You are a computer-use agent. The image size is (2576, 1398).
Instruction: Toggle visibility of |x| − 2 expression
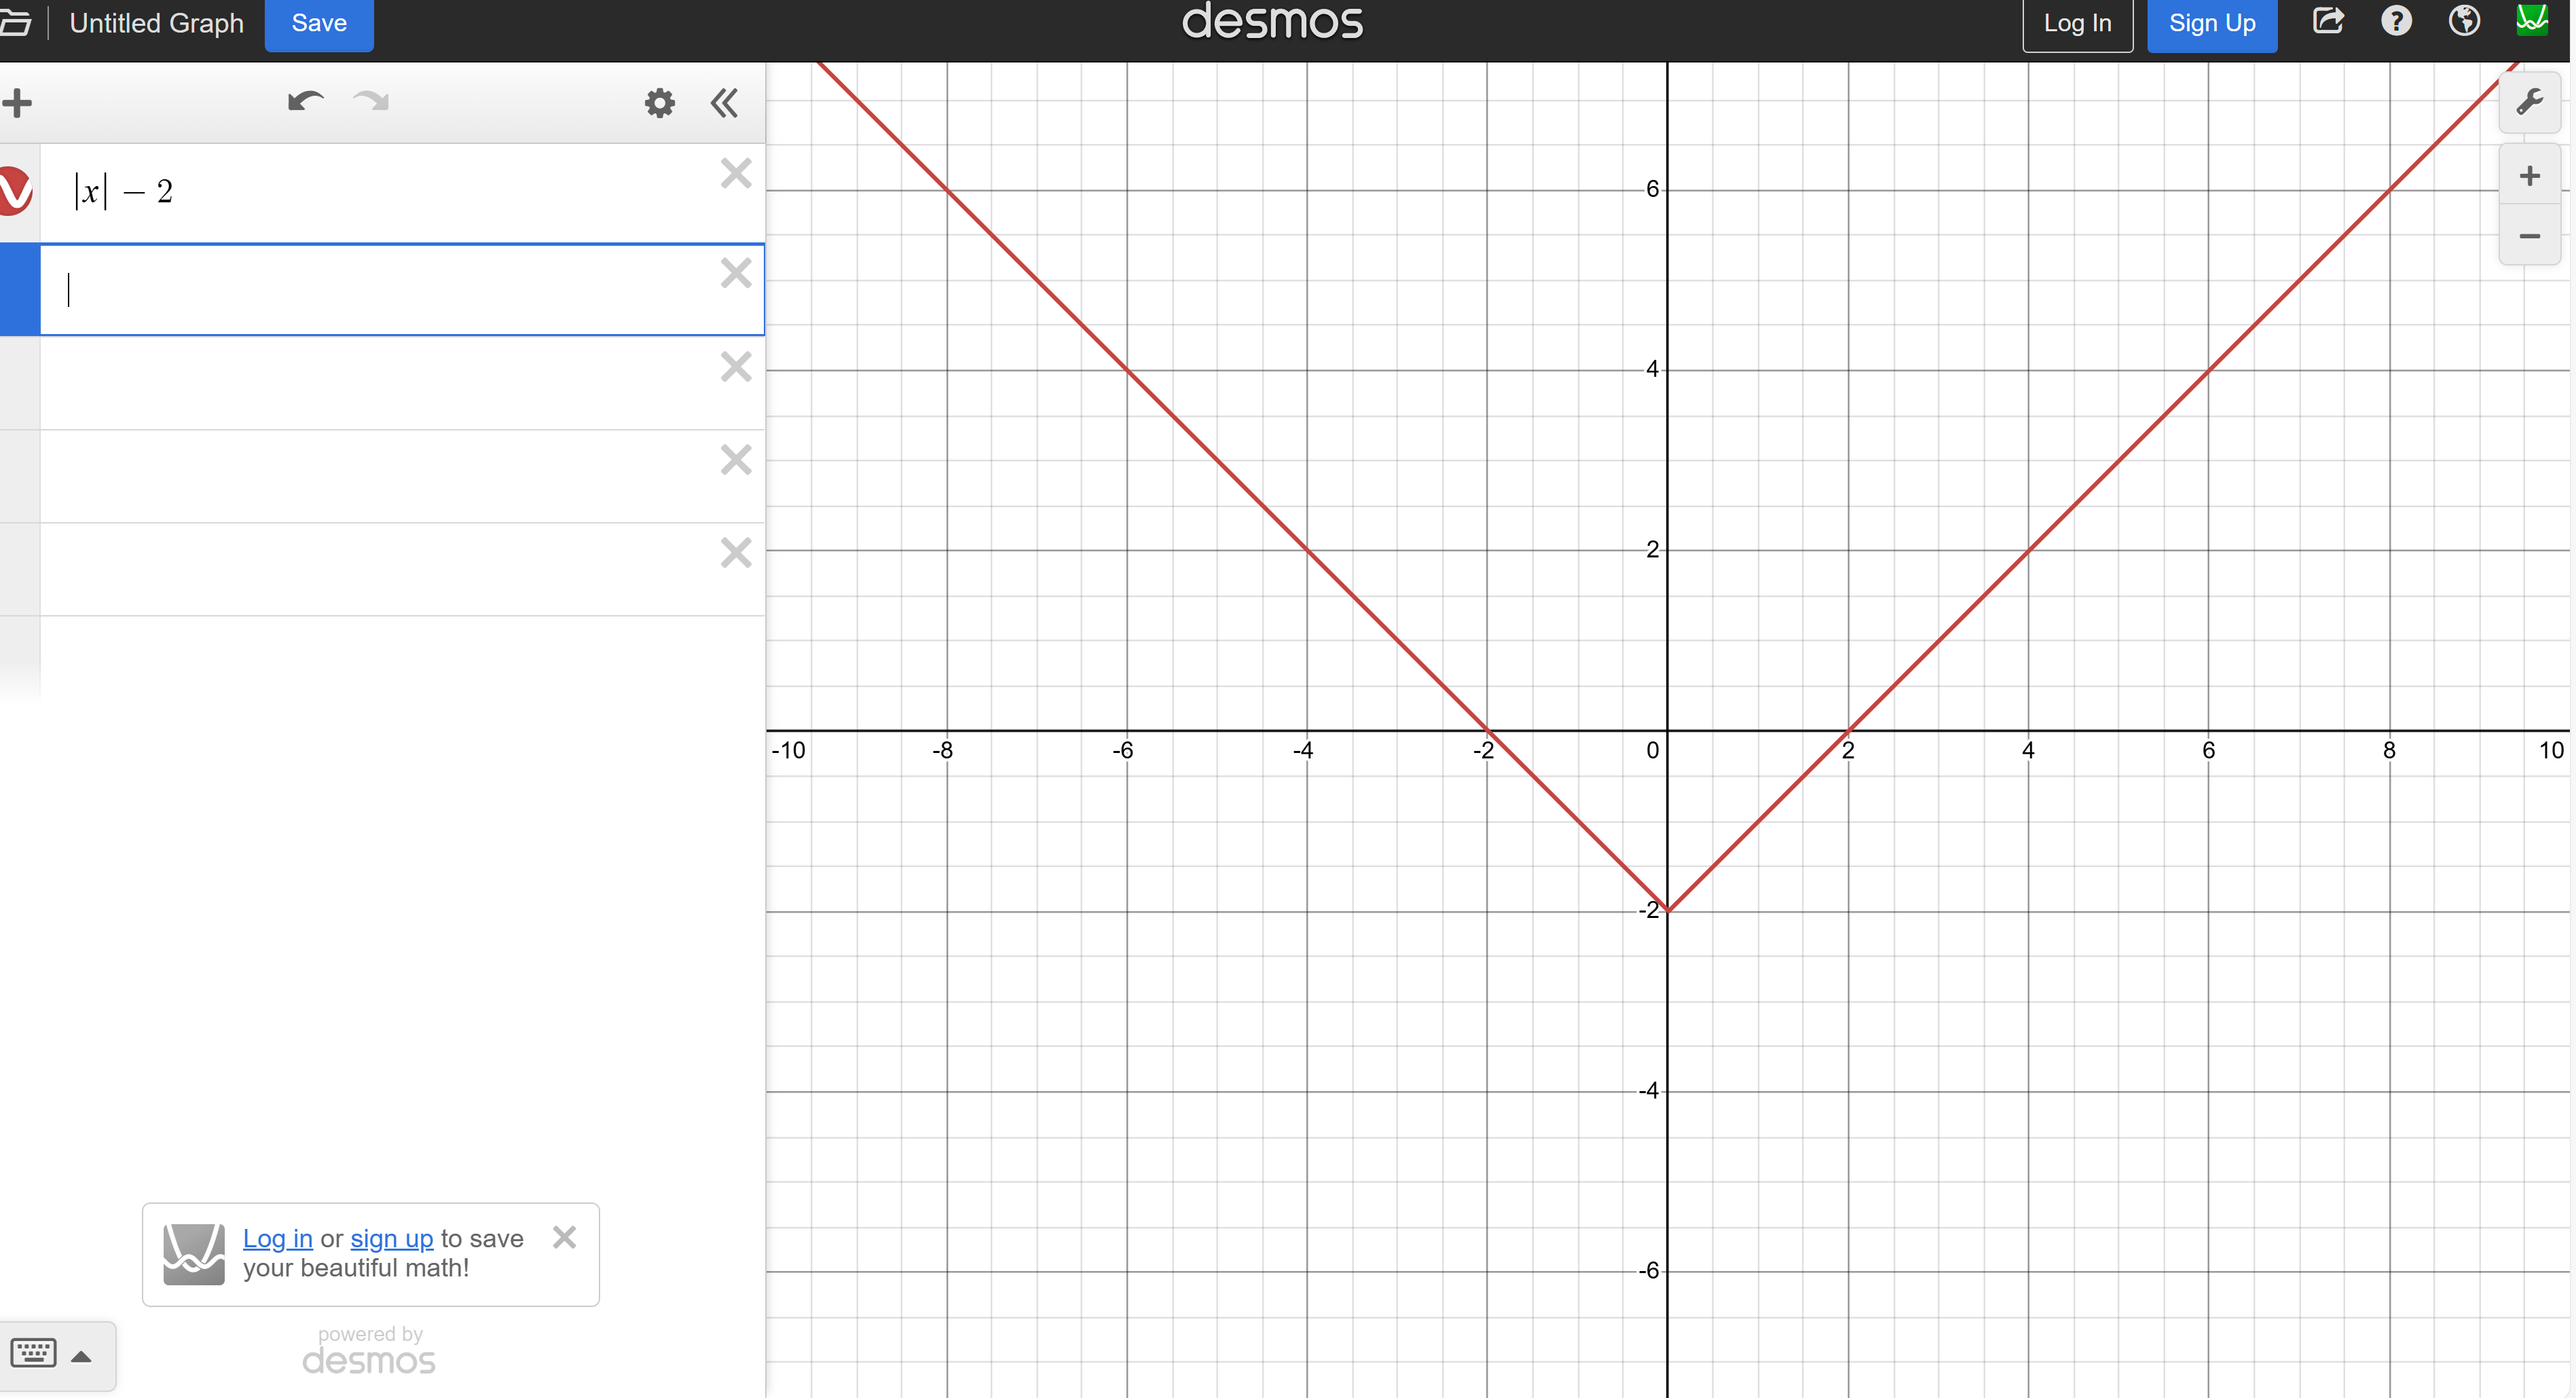coord(14,190)
